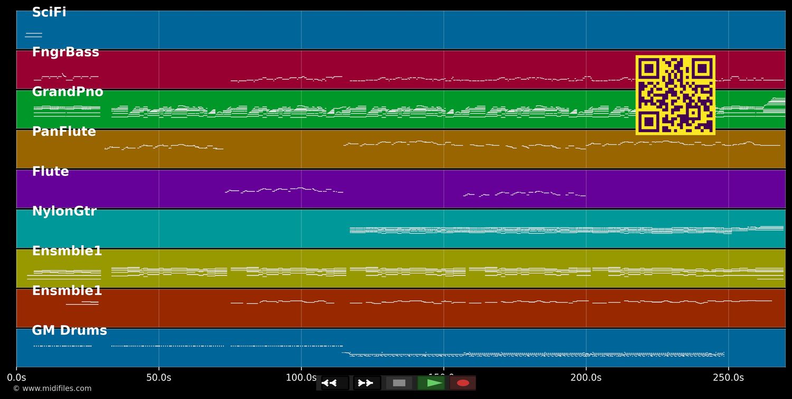Select the SciFi track label
This screenshot has height=399, width=792.
point(49,12)
